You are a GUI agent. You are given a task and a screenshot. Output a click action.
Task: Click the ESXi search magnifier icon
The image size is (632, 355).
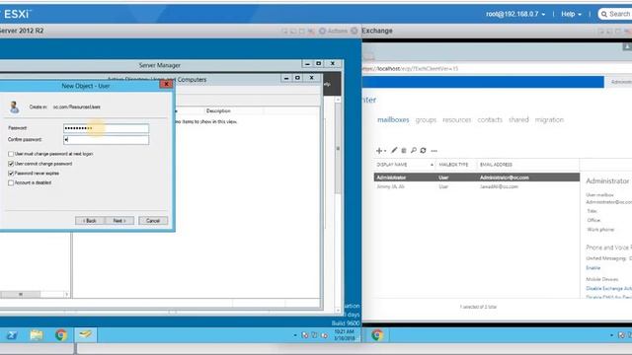click(604, 14)
